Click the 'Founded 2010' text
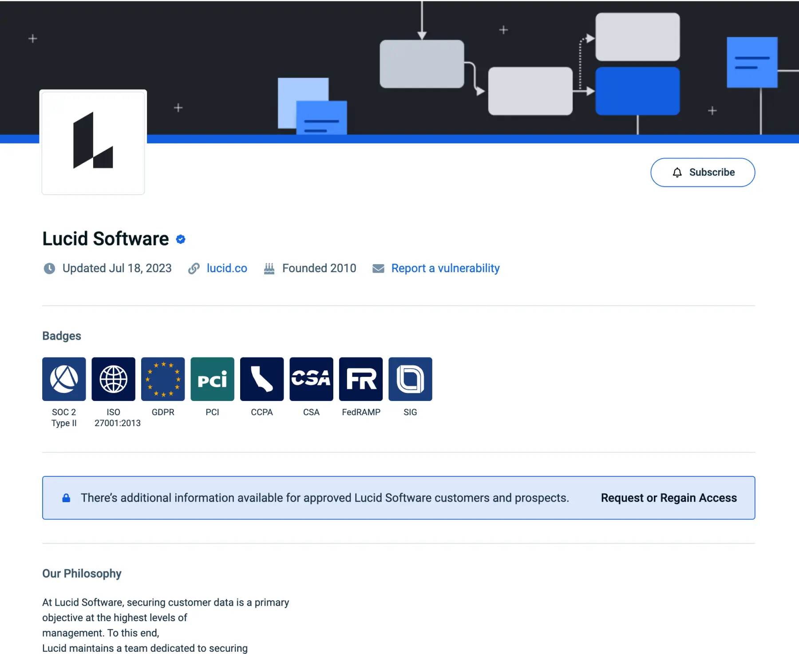This screenshot has width=799, height=654. click(x=319, y=268)
